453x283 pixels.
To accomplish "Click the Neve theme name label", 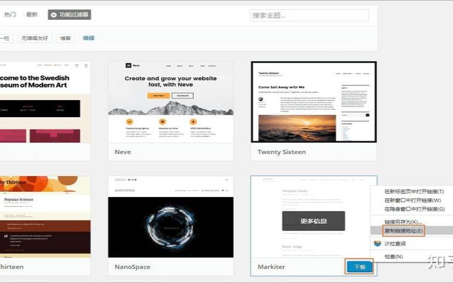I will click(123, 152).
